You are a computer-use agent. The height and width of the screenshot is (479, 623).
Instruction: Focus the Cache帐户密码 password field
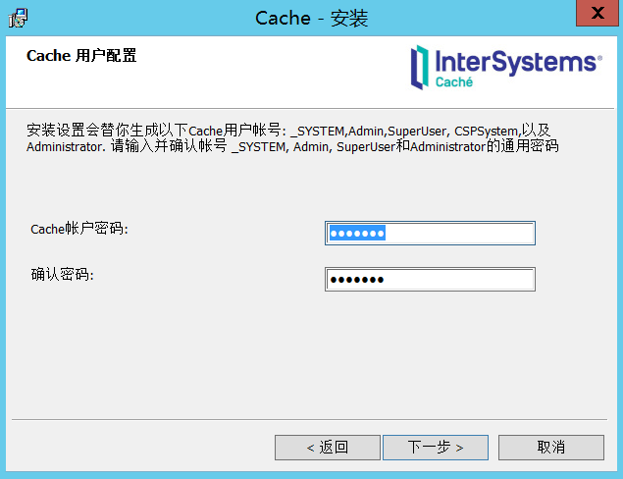pos(430,233)
